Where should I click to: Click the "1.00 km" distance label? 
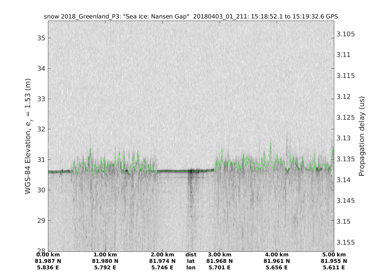click(x=105, y=255)
